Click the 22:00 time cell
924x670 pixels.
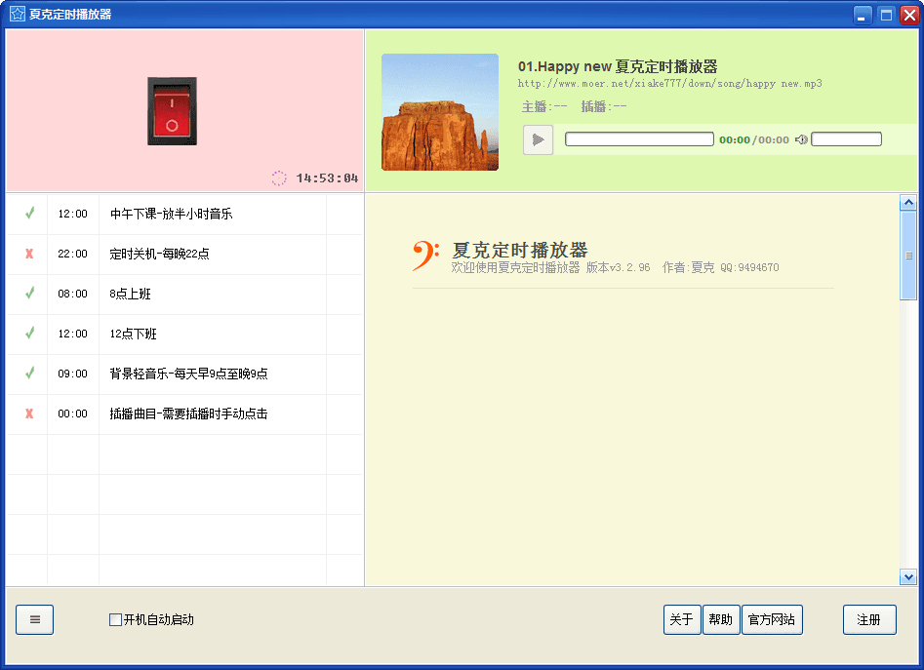click(x=72, y=254)
